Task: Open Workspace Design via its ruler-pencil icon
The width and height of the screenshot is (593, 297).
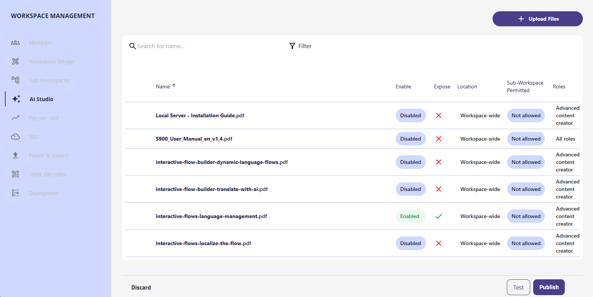Action: point(15,61)
